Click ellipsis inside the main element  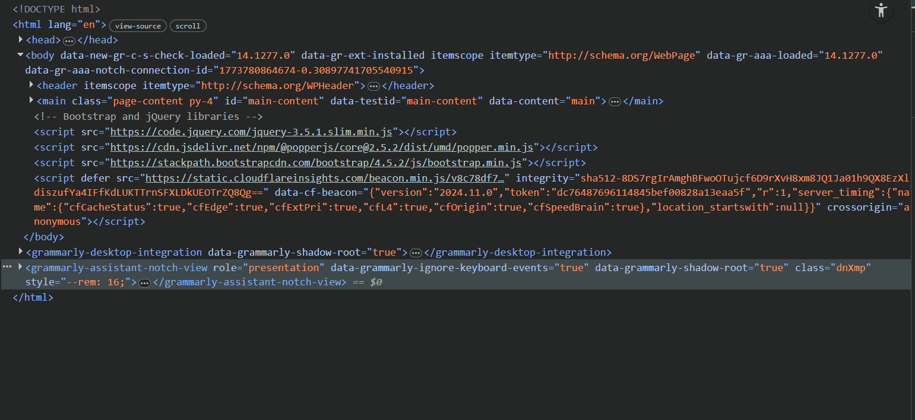(615, 102)
